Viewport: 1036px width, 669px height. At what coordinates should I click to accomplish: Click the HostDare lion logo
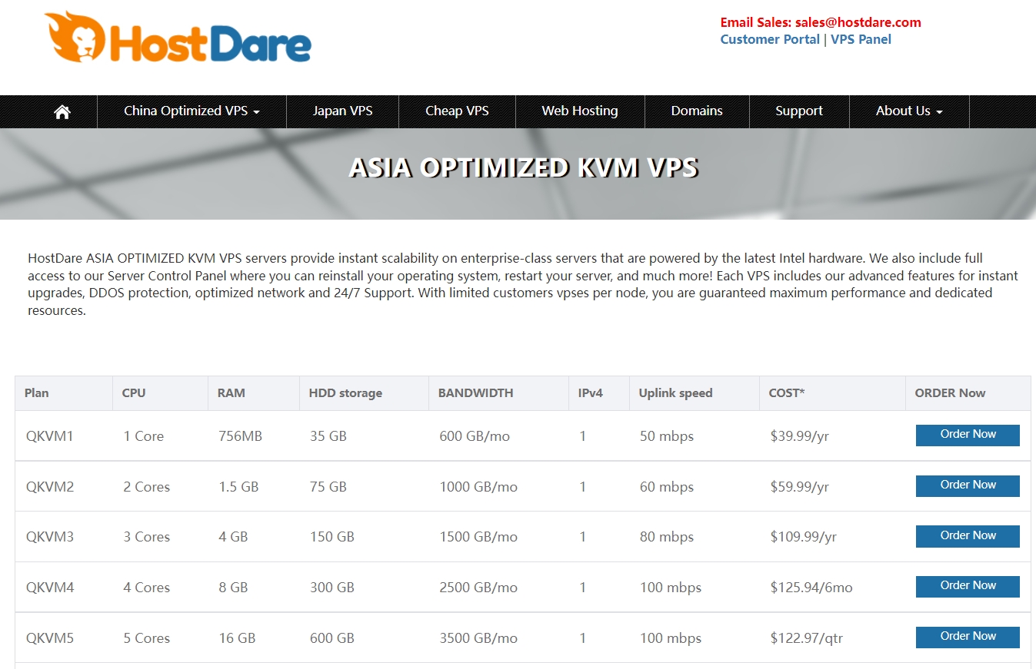(178, 38)
